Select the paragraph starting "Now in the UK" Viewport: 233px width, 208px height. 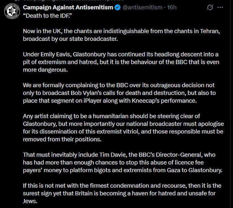tap(121, 35)
